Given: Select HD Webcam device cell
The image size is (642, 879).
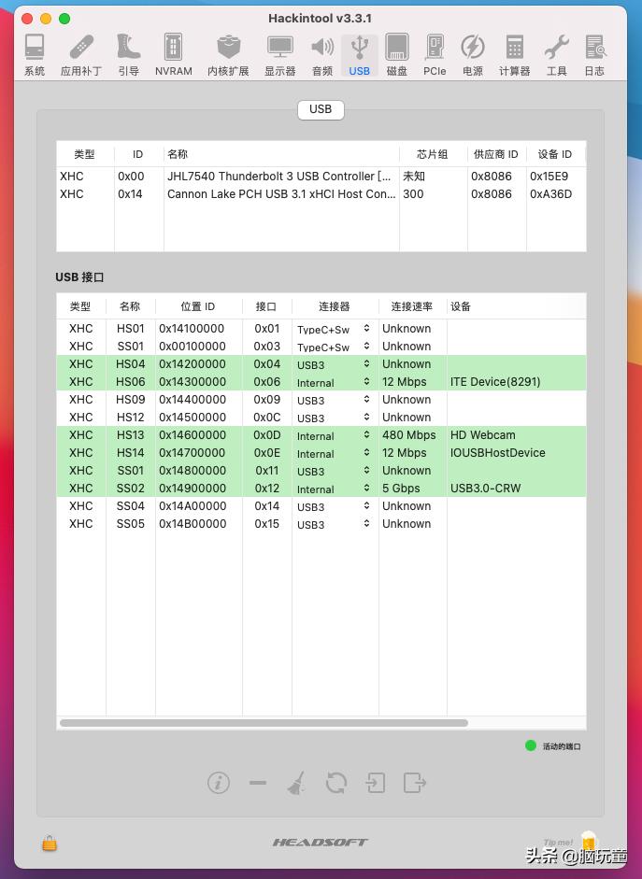Looking at the screenshot, I should pyautogui.click(x=483, y=435).
